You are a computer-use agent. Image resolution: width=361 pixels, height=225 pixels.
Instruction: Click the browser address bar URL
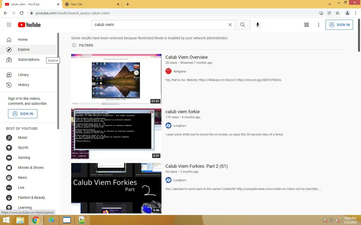[72, 13]
